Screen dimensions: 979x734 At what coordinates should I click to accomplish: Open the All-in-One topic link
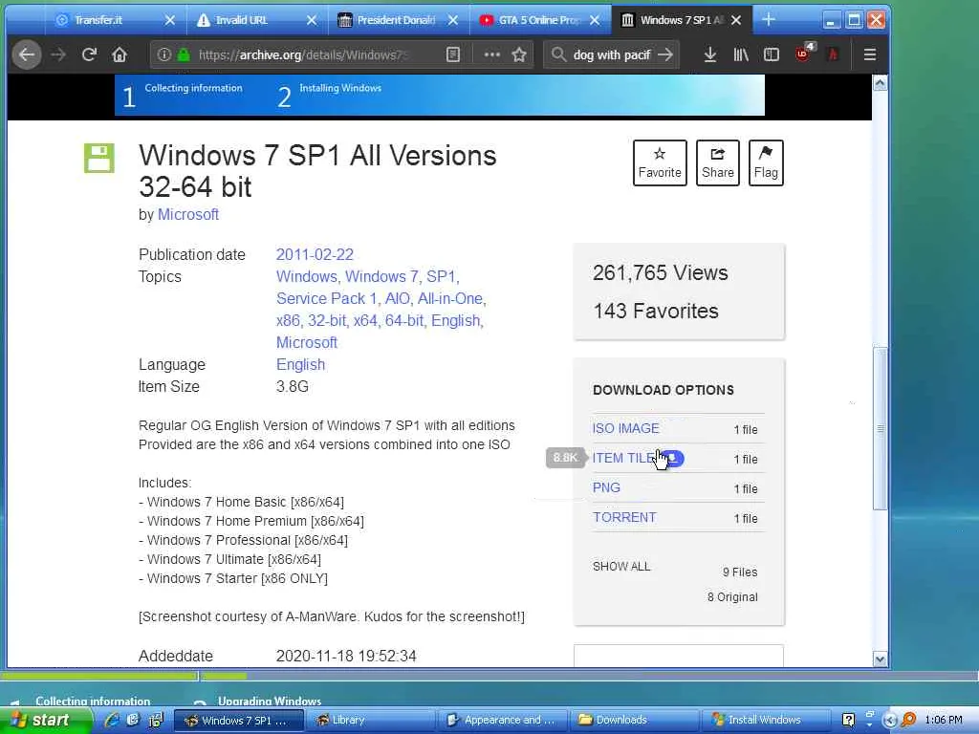tap(450, 298)
